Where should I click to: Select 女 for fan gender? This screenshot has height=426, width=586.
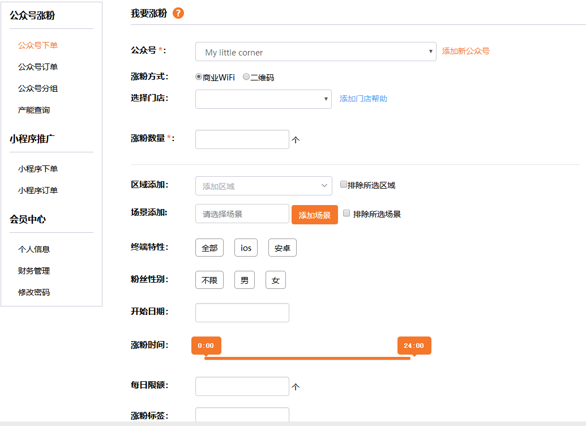[x=275, y=280]
